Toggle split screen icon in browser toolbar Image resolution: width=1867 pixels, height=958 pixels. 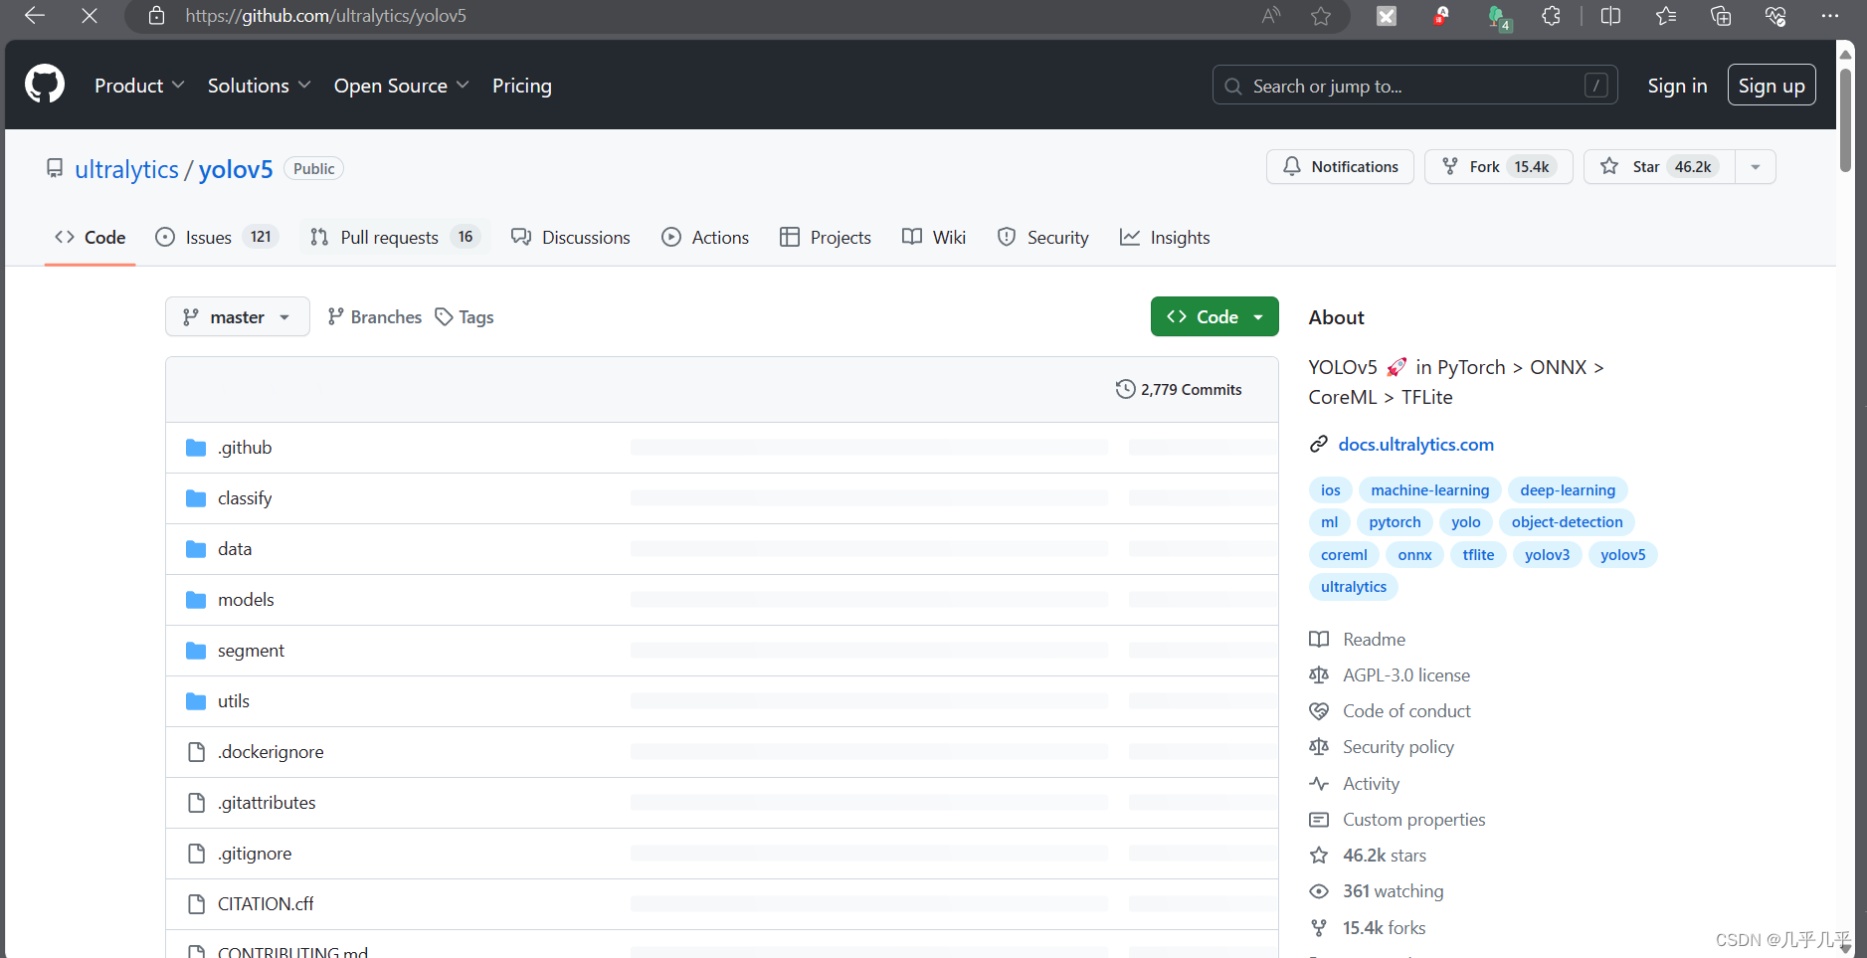1610,16
